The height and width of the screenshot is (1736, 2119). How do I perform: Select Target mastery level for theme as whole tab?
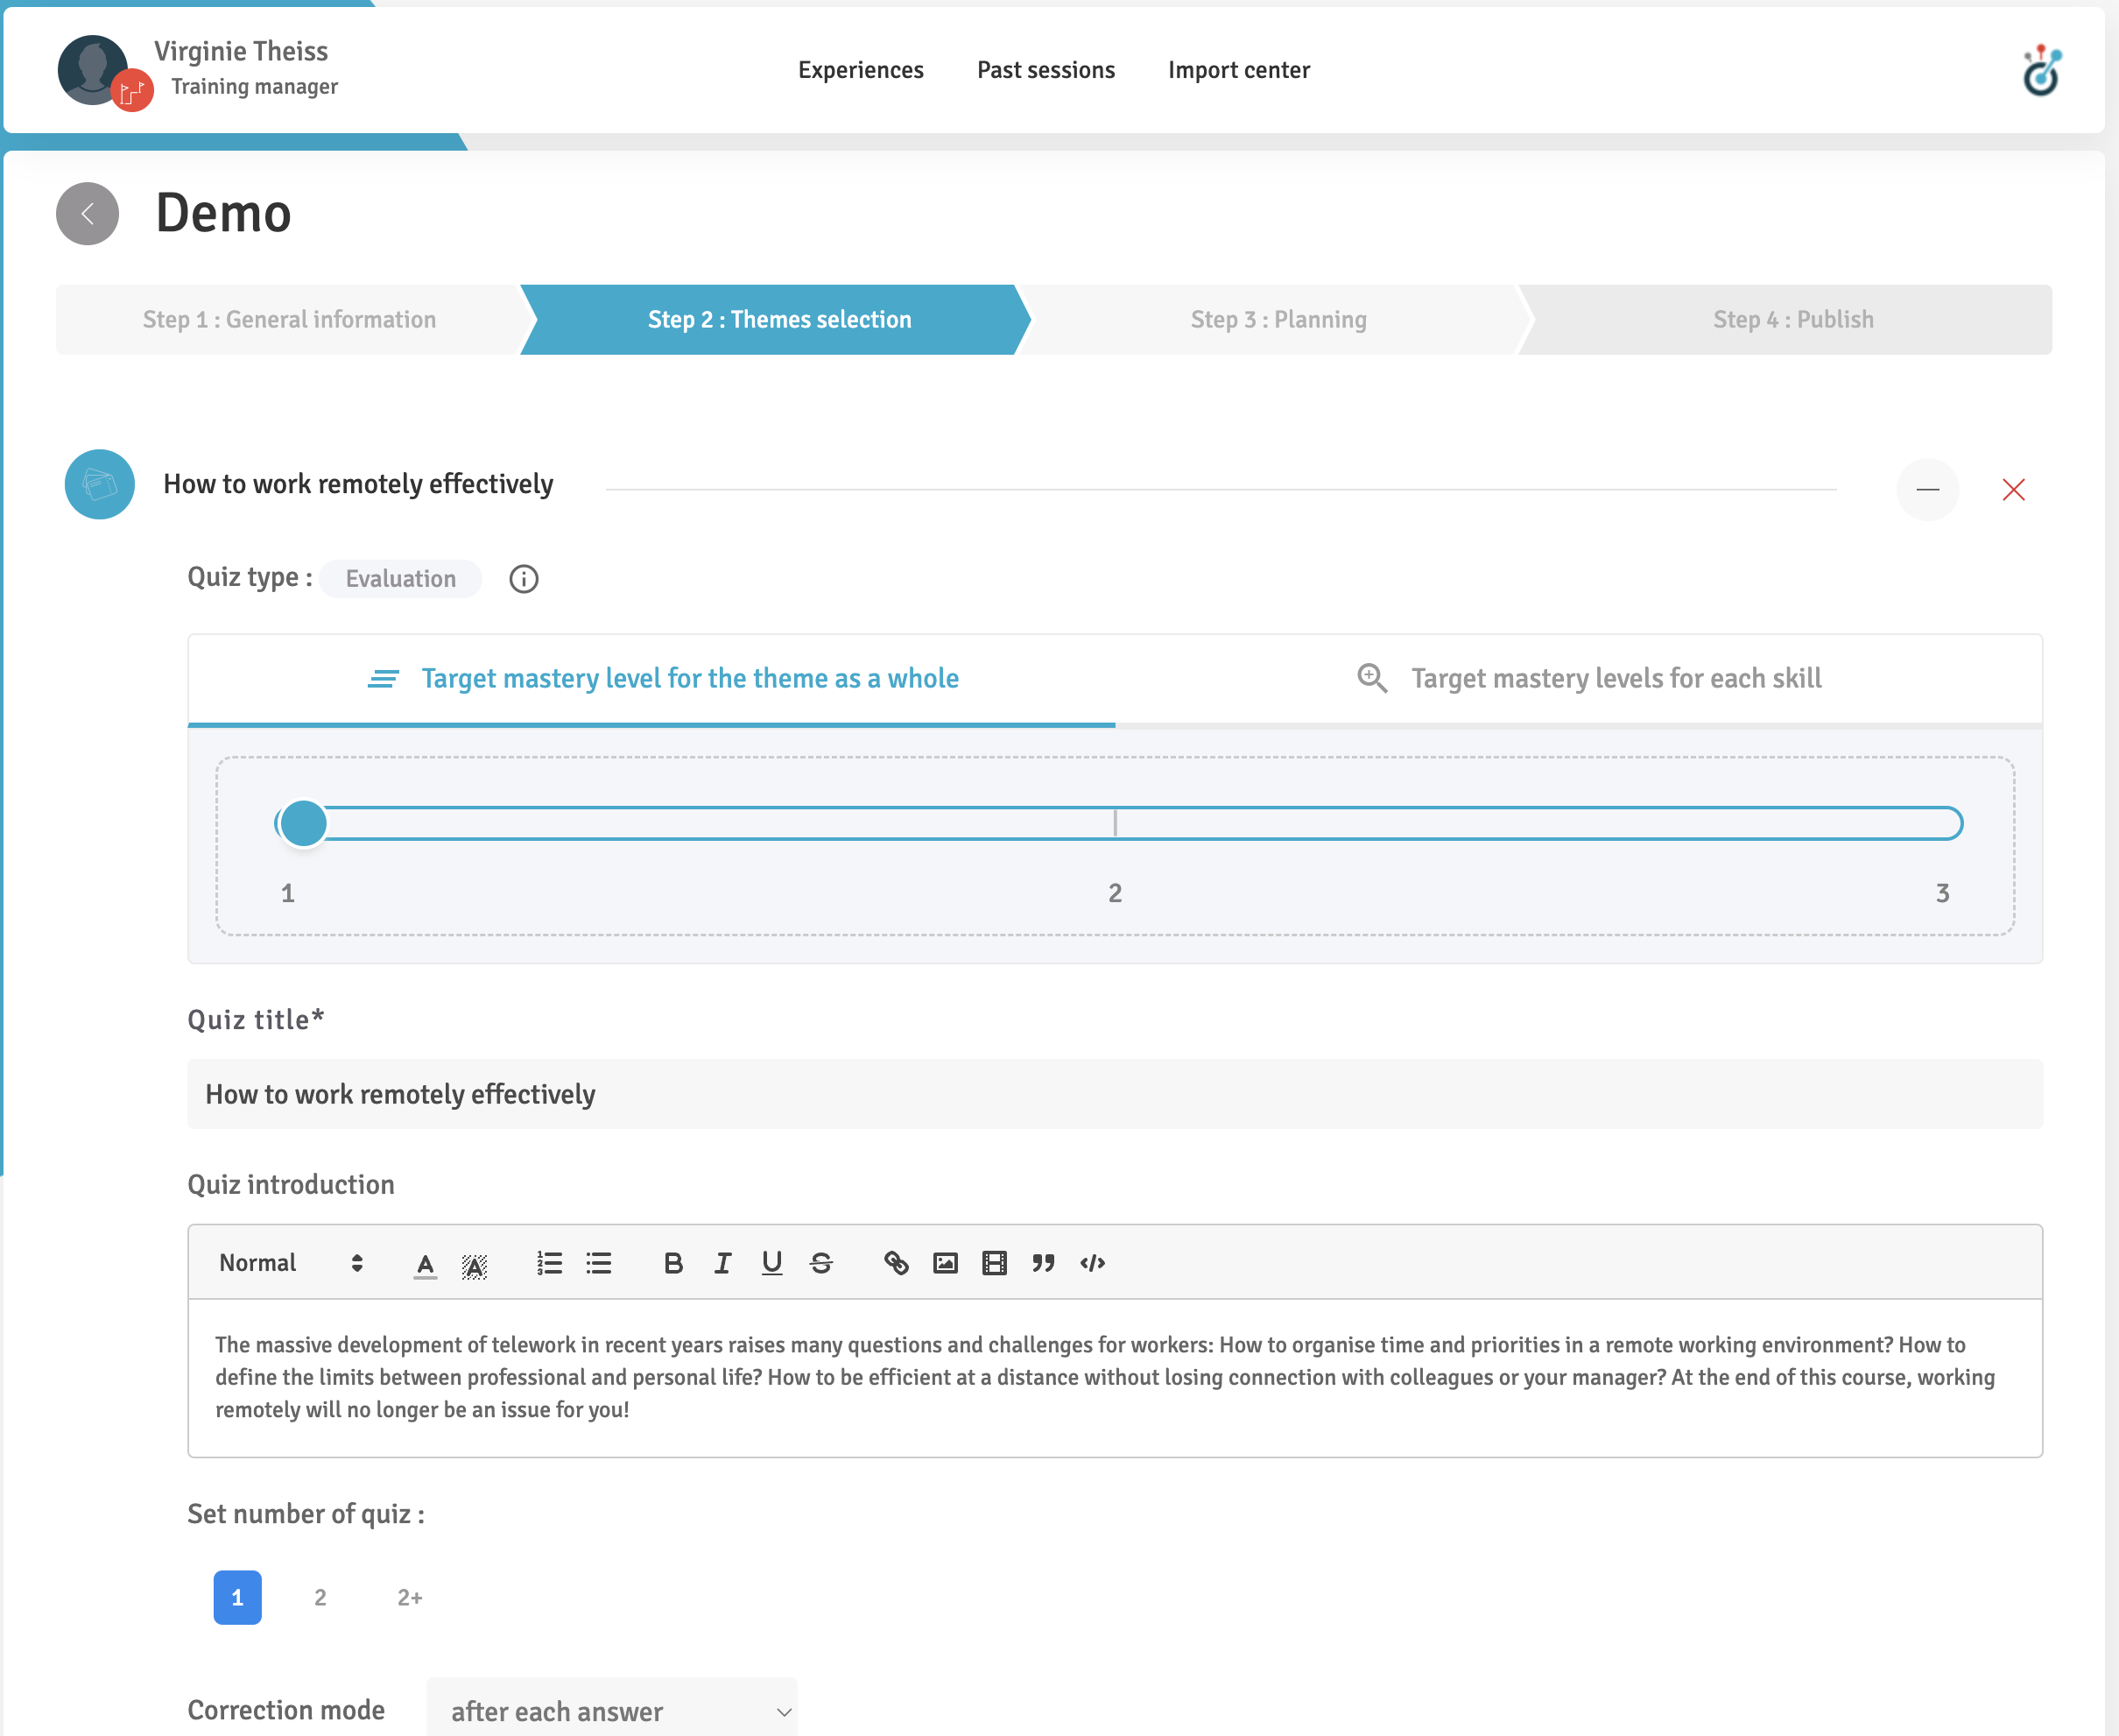(651, 679)
